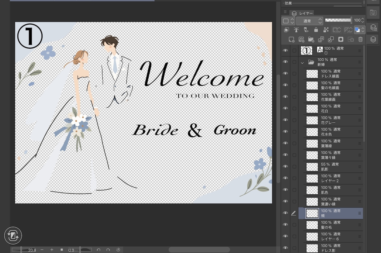Open the mask enable dropdown
This screenshot has height=253, width=381.
[x=337, y=30]
